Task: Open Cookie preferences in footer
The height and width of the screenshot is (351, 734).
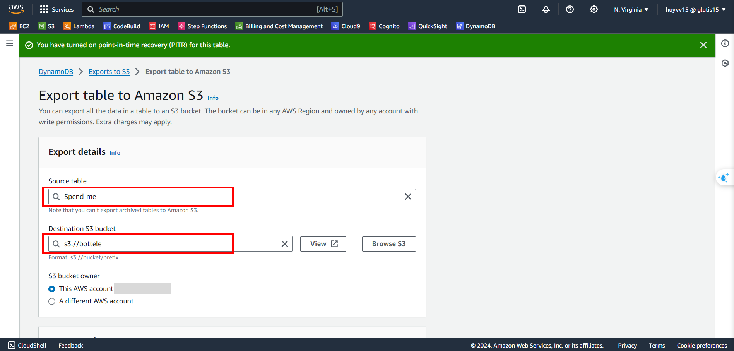Action: [702, 346]
